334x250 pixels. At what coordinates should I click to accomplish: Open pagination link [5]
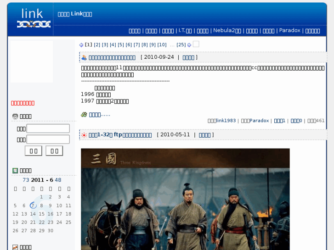tap(121, 44)
